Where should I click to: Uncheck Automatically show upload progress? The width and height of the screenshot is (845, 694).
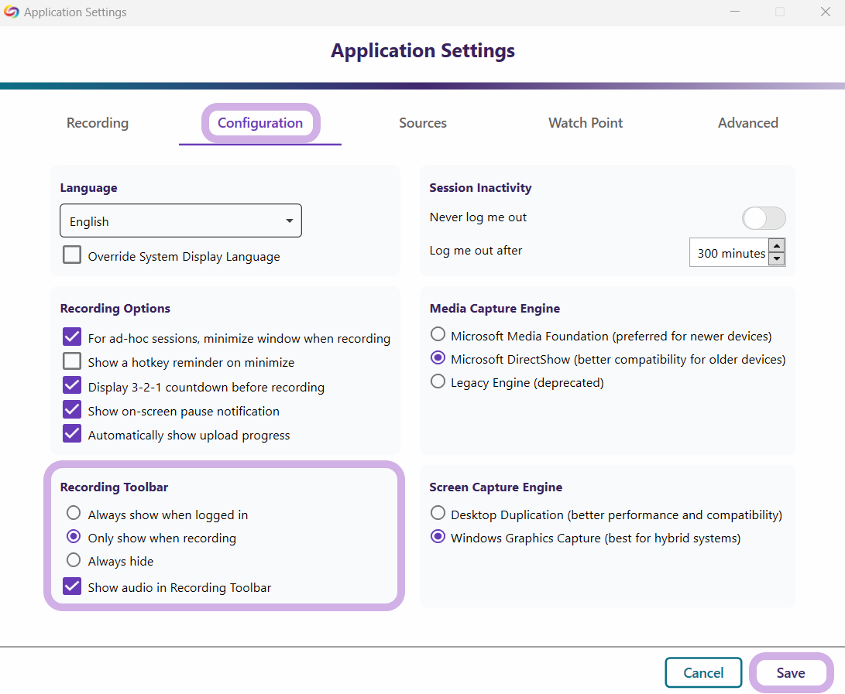pos(72,434)
